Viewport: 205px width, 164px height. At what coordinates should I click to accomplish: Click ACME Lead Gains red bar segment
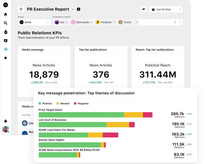tap(110, 135)
